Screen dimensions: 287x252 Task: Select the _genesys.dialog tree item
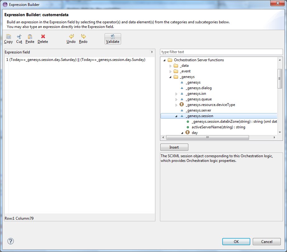coord(199,88)
